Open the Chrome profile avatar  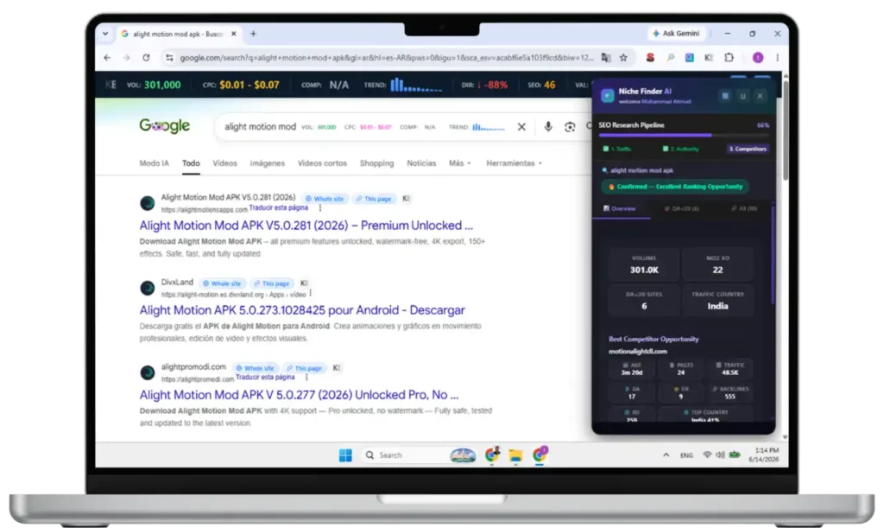pyautogui.click(x=758, y=58)
